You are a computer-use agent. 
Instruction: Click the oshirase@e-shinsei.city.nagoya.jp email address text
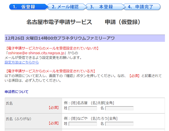(36, 53)
